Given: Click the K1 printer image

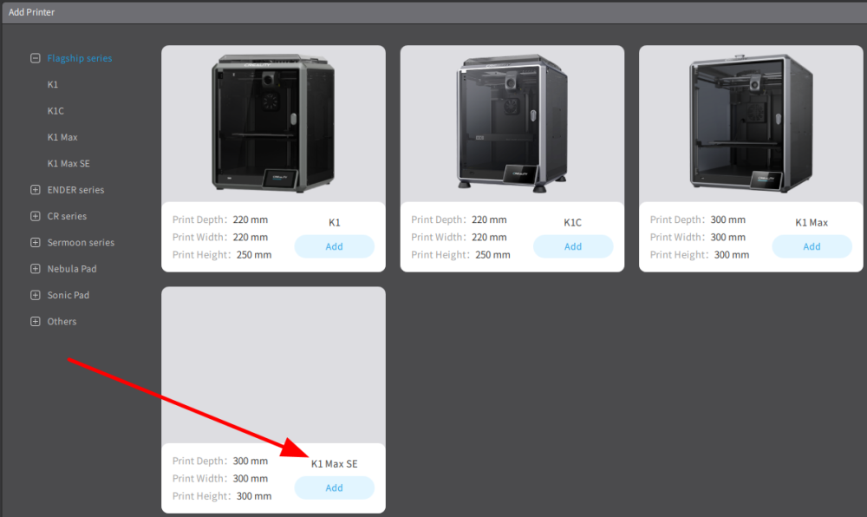Looking at the screenshot, I should click(x=273, y=123).
